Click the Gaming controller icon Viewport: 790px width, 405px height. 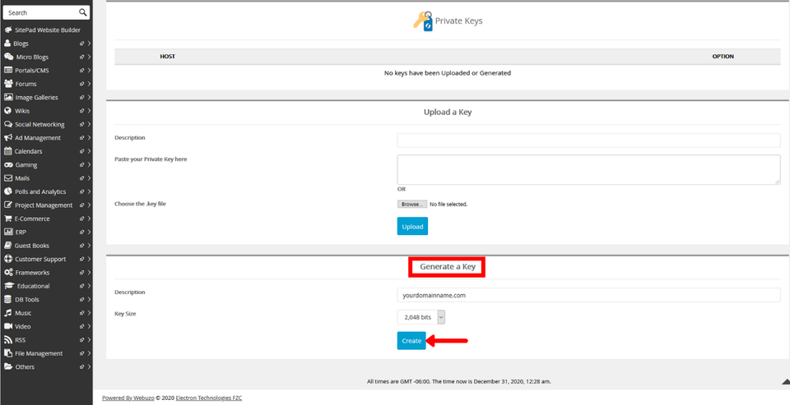[x=8, y=165]
